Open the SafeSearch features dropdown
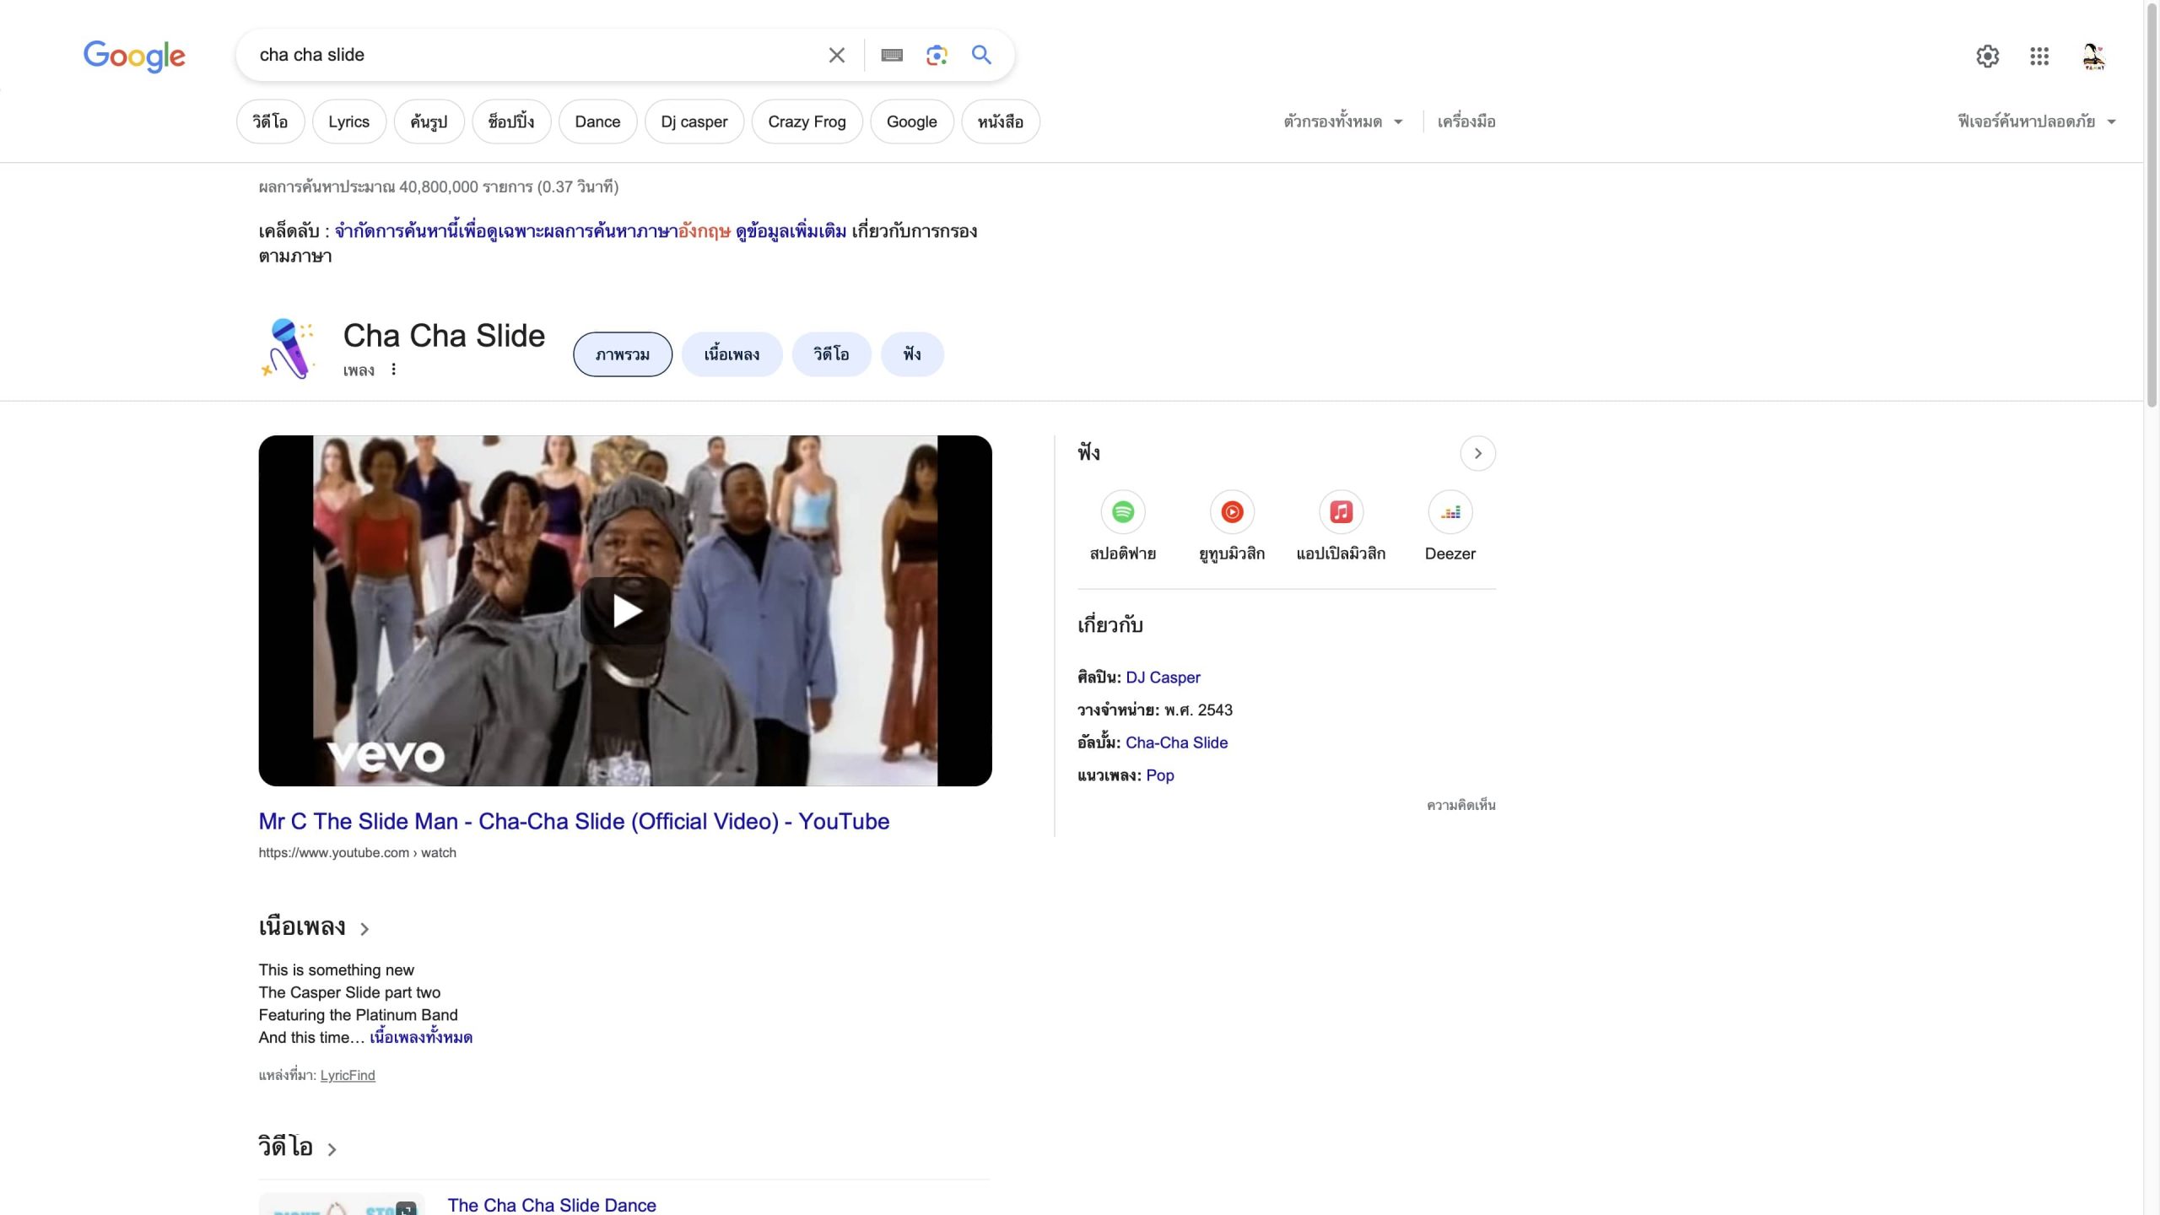Screen dimensions: 2160x1215 pos(2035,121)
